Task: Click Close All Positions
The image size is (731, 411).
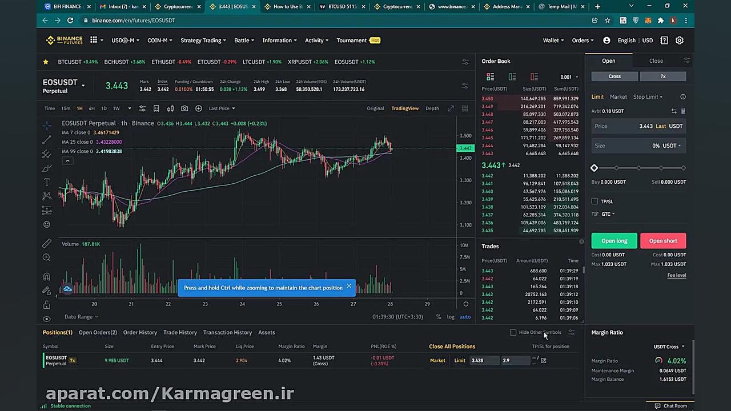Action: pos(452,346)
